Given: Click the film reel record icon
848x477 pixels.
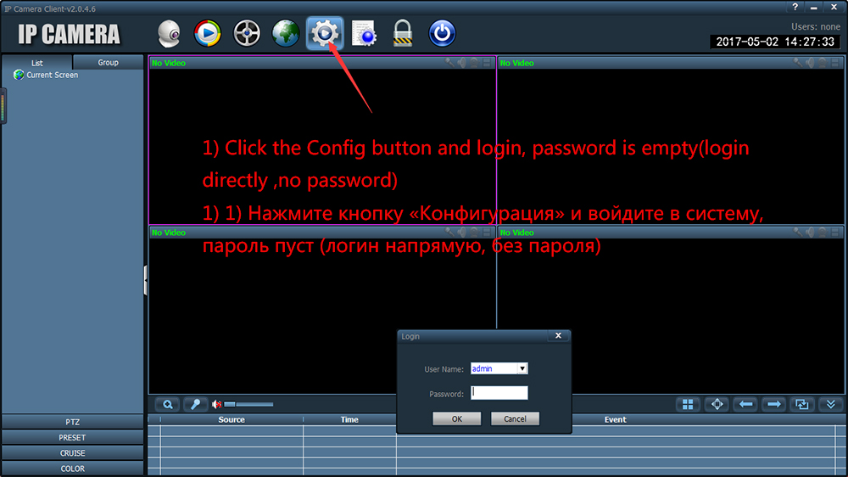Looking at the screenshot, I should pos(247,34).
